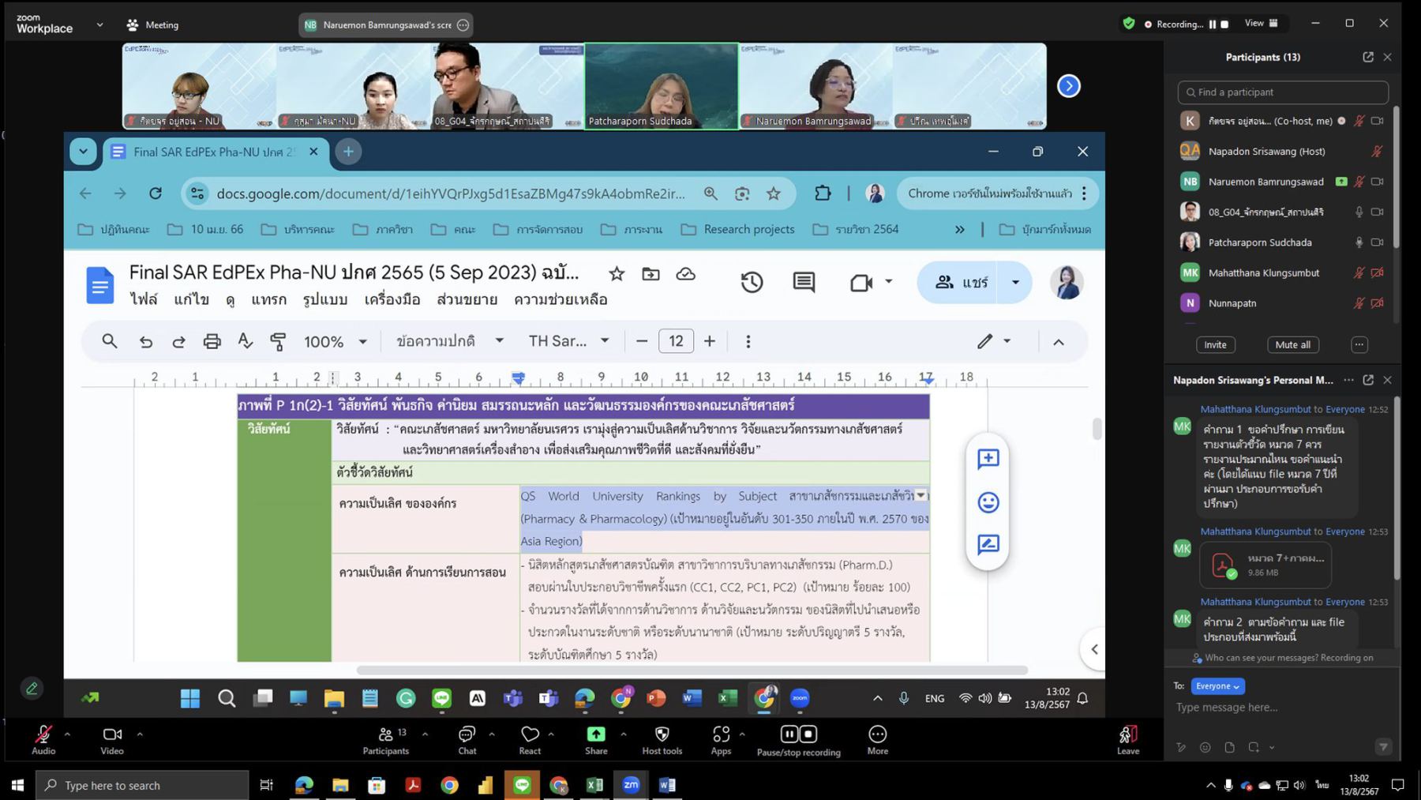Click แชร์ share button in Docs

(x=961, y=282)
